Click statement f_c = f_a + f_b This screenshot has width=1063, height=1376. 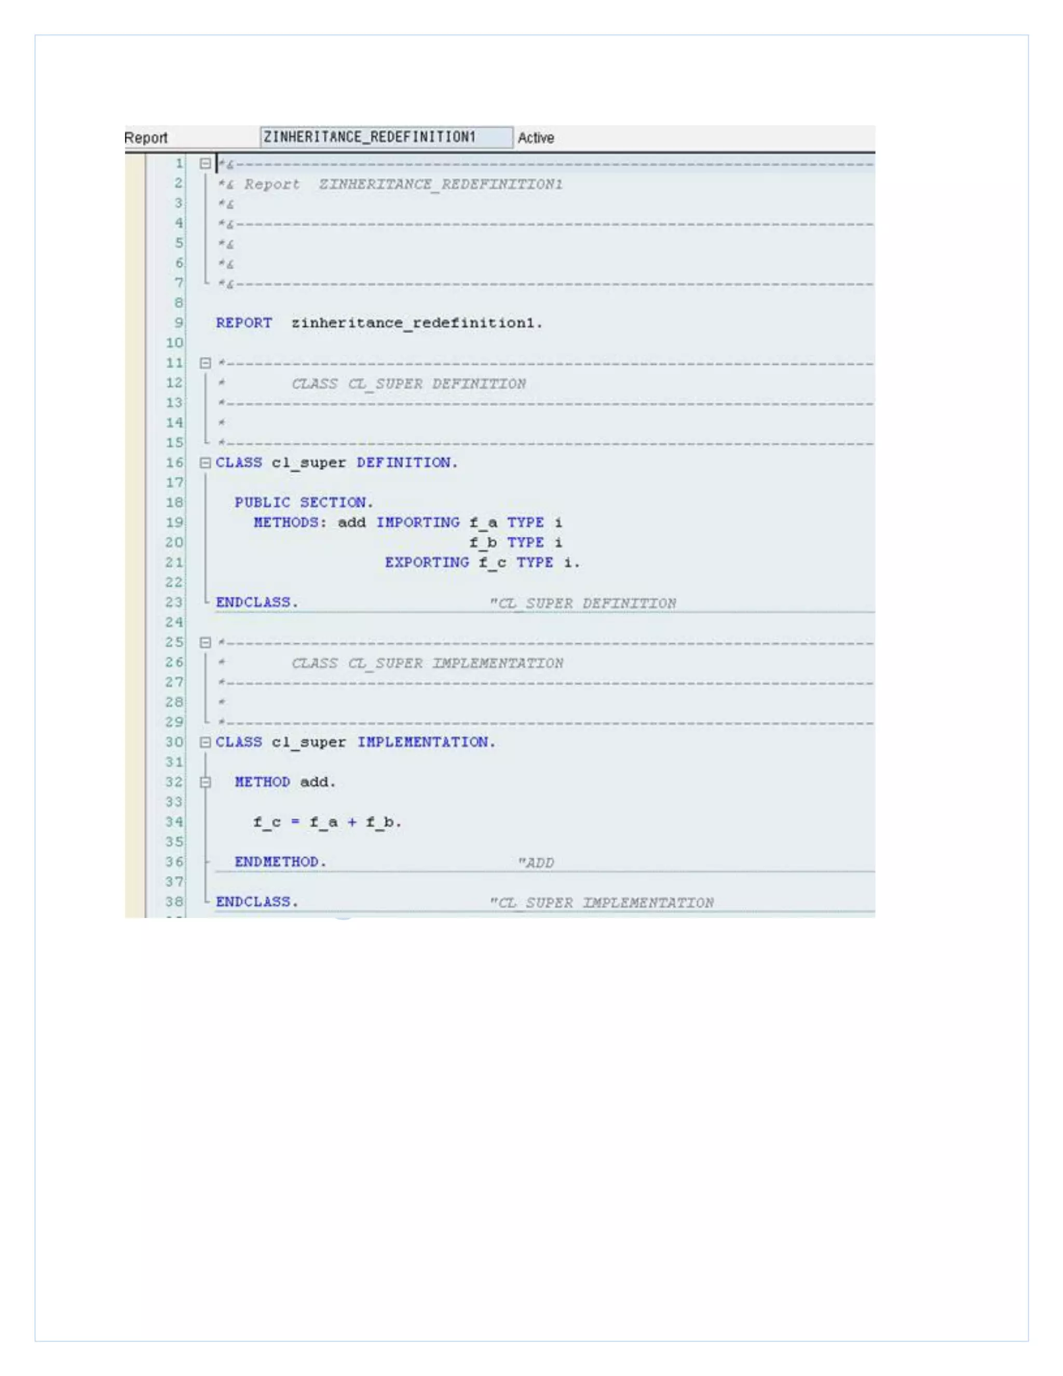[327, 822]
